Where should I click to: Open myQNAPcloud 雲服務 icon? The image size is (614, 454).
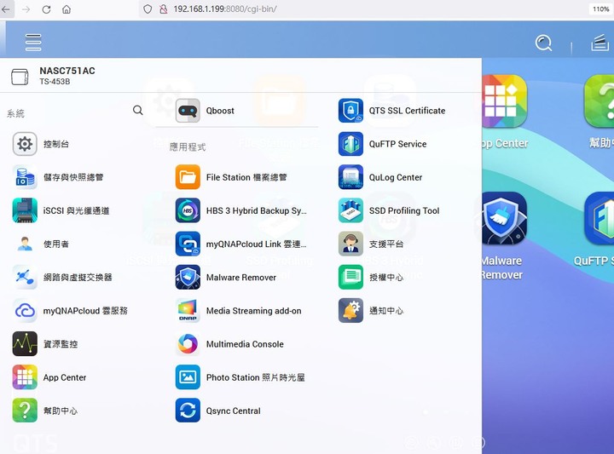point(25,311)
